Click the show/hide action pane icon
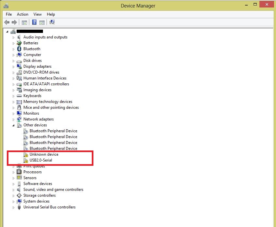 [42, 22]
